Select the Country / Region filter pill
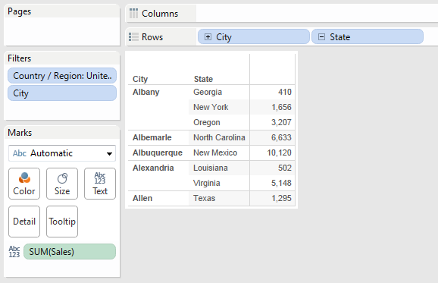This screenshot has width=438, height=283. click(62, 76)
